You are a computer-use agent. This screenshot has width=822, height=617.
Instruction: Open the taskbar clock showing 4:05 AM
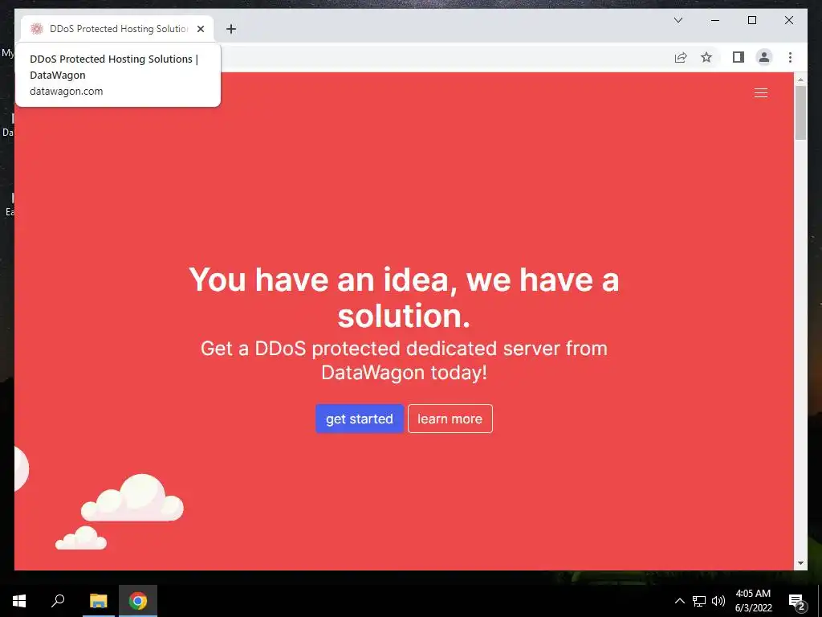(753, 601)
